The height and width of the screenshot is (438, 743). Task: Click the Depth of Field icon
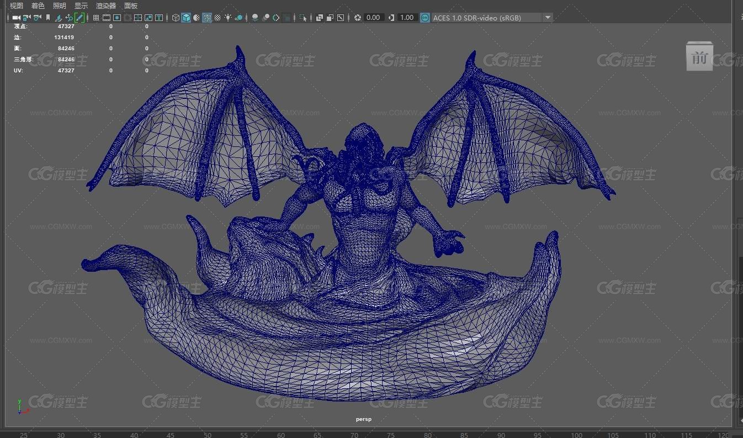[x=287, y=18]
